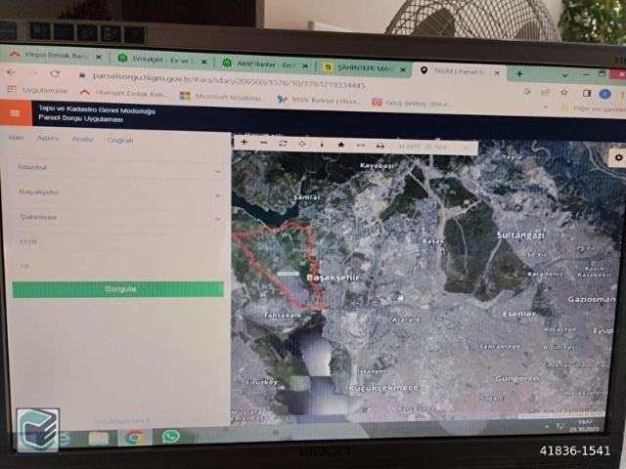The width and height of the screenshot is (626, 469).
Task: Switch to ŞAHİNTEPE browser tab
Action: [x=363, y=68]
